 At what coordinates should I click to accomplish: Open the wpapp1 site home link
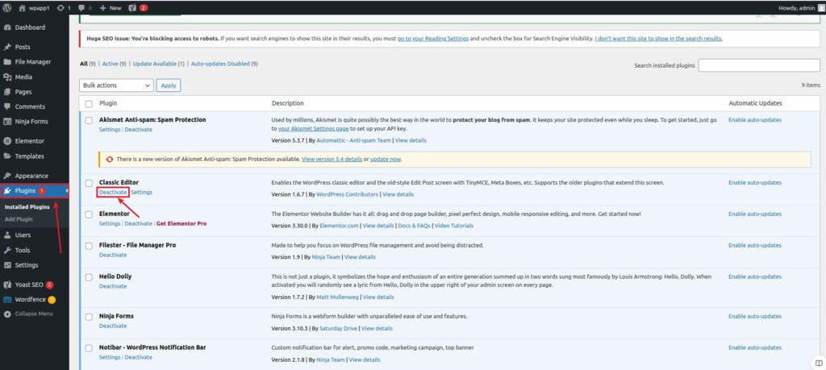[x=34, y=8]
